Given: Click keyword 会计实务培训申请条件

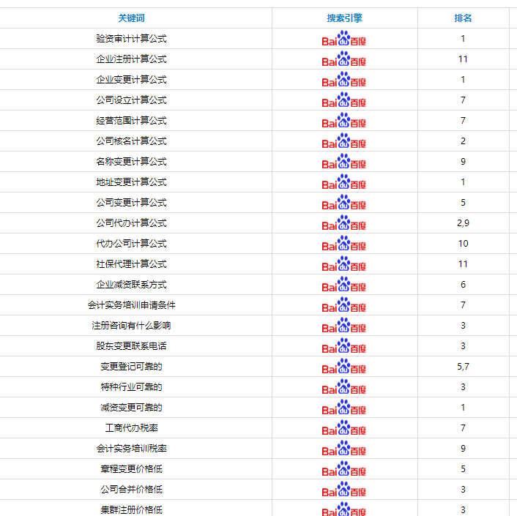Looking at the screenshot, I should 131,304.
